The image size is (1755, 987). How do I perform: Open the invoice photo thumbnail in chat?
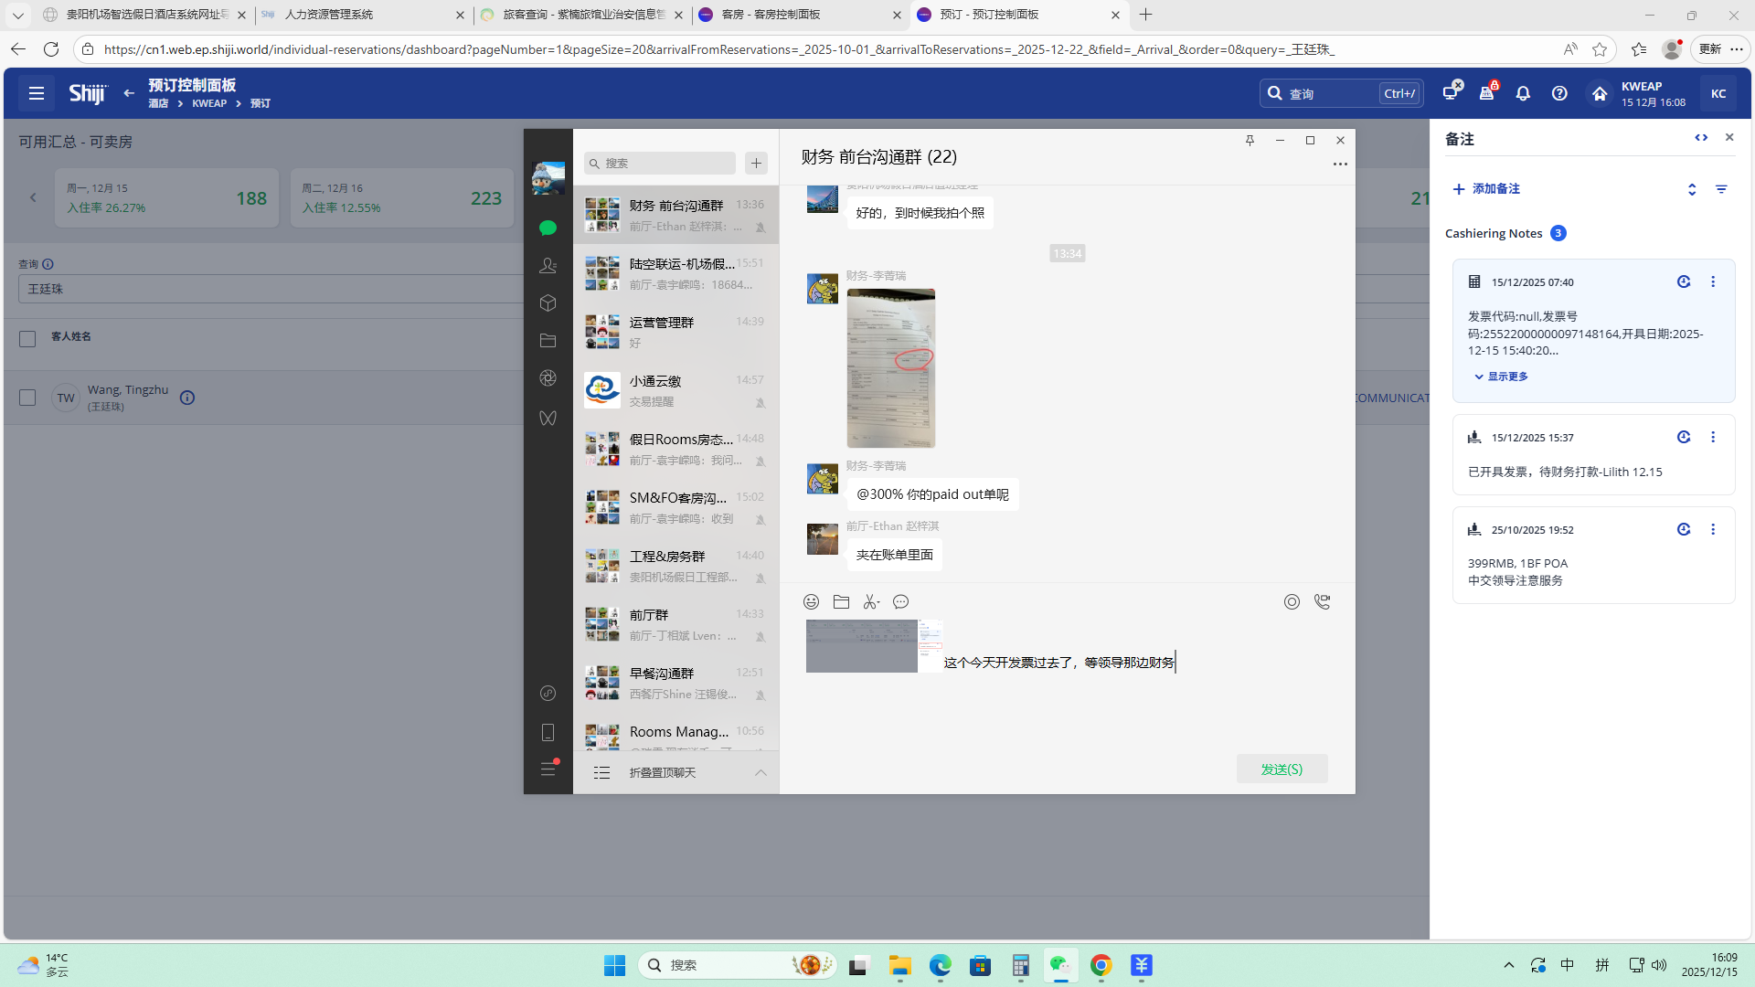click(x=890, y=367)
